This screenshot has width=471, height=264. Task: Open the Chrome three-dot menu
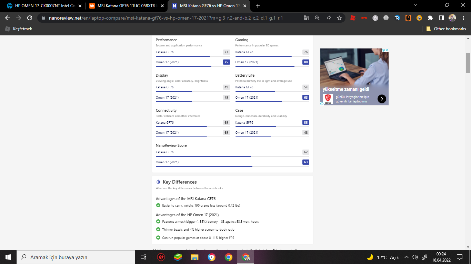[x=463, y=18]
